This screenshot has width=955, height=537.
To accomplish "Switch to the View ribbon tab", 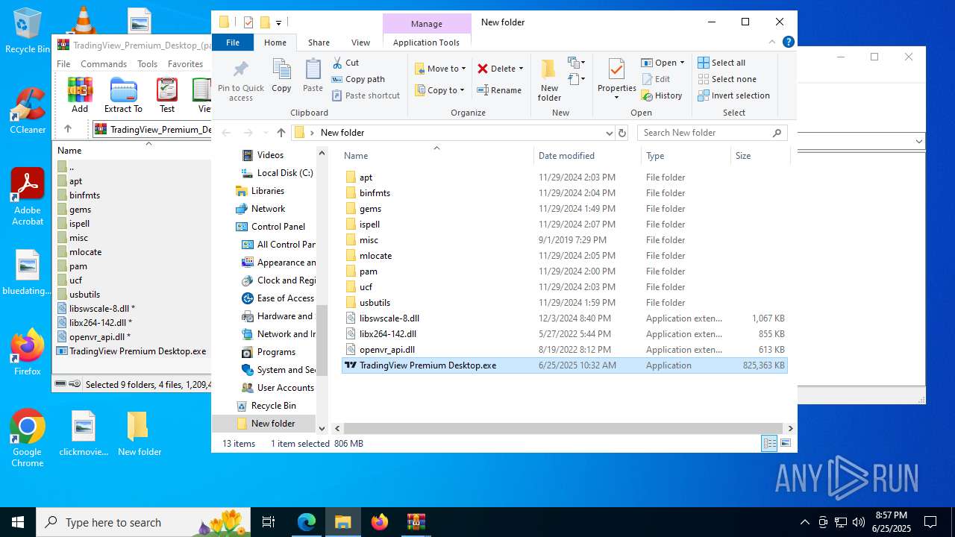I will 360,43.
